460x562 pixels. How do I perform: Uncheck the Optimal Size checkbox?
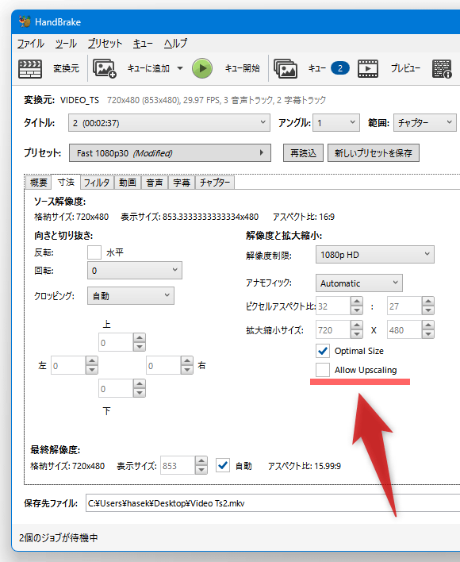(323, 351)
